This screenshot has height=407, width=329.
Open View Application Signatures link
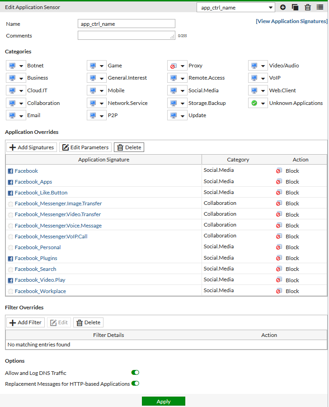(291, 21)
